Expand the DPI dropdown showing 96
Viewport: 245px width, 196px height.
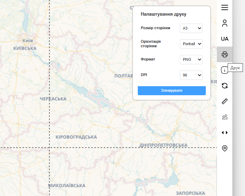[191, 75]
